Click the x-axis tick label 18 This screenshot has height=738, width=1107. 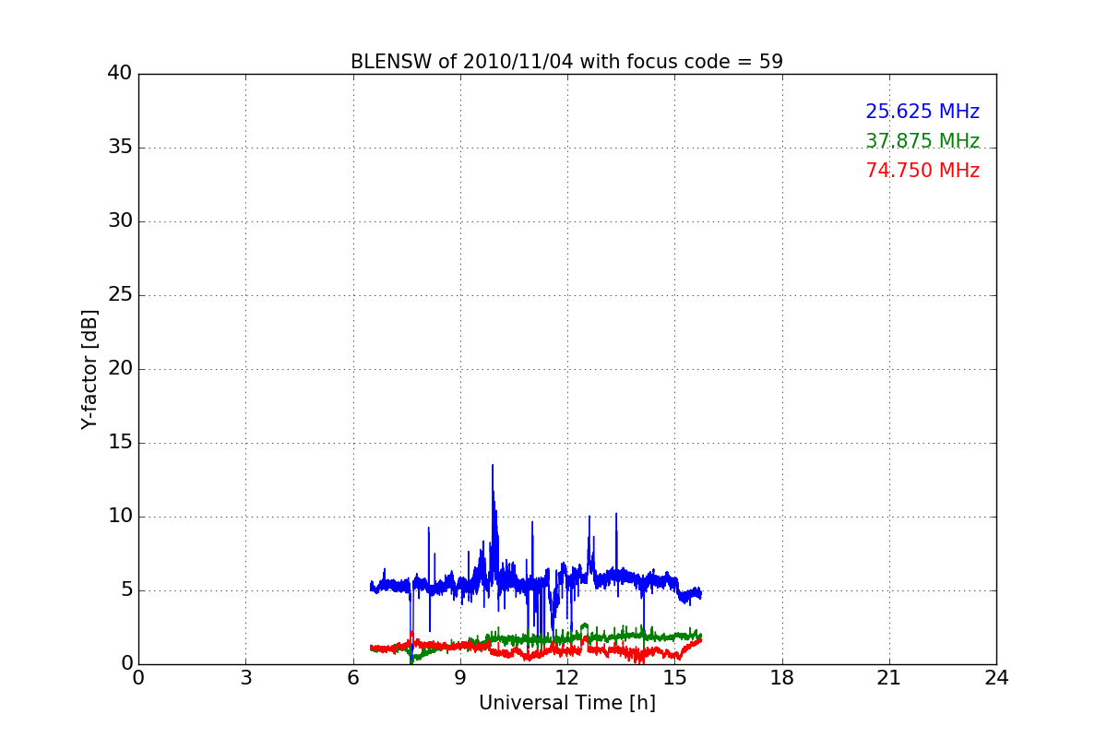pos(782,678)
